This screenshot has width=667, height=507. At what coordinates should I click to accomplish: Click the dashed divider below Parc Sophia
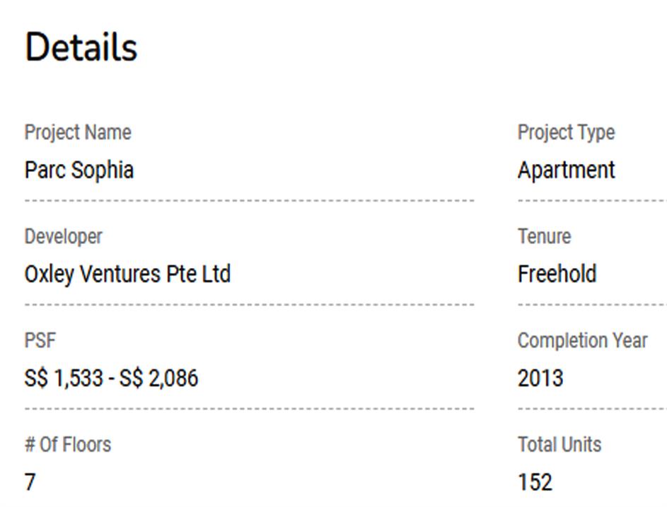point(249,201)
